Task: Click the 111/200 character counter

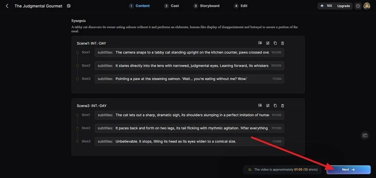Action: click(276, 115)
